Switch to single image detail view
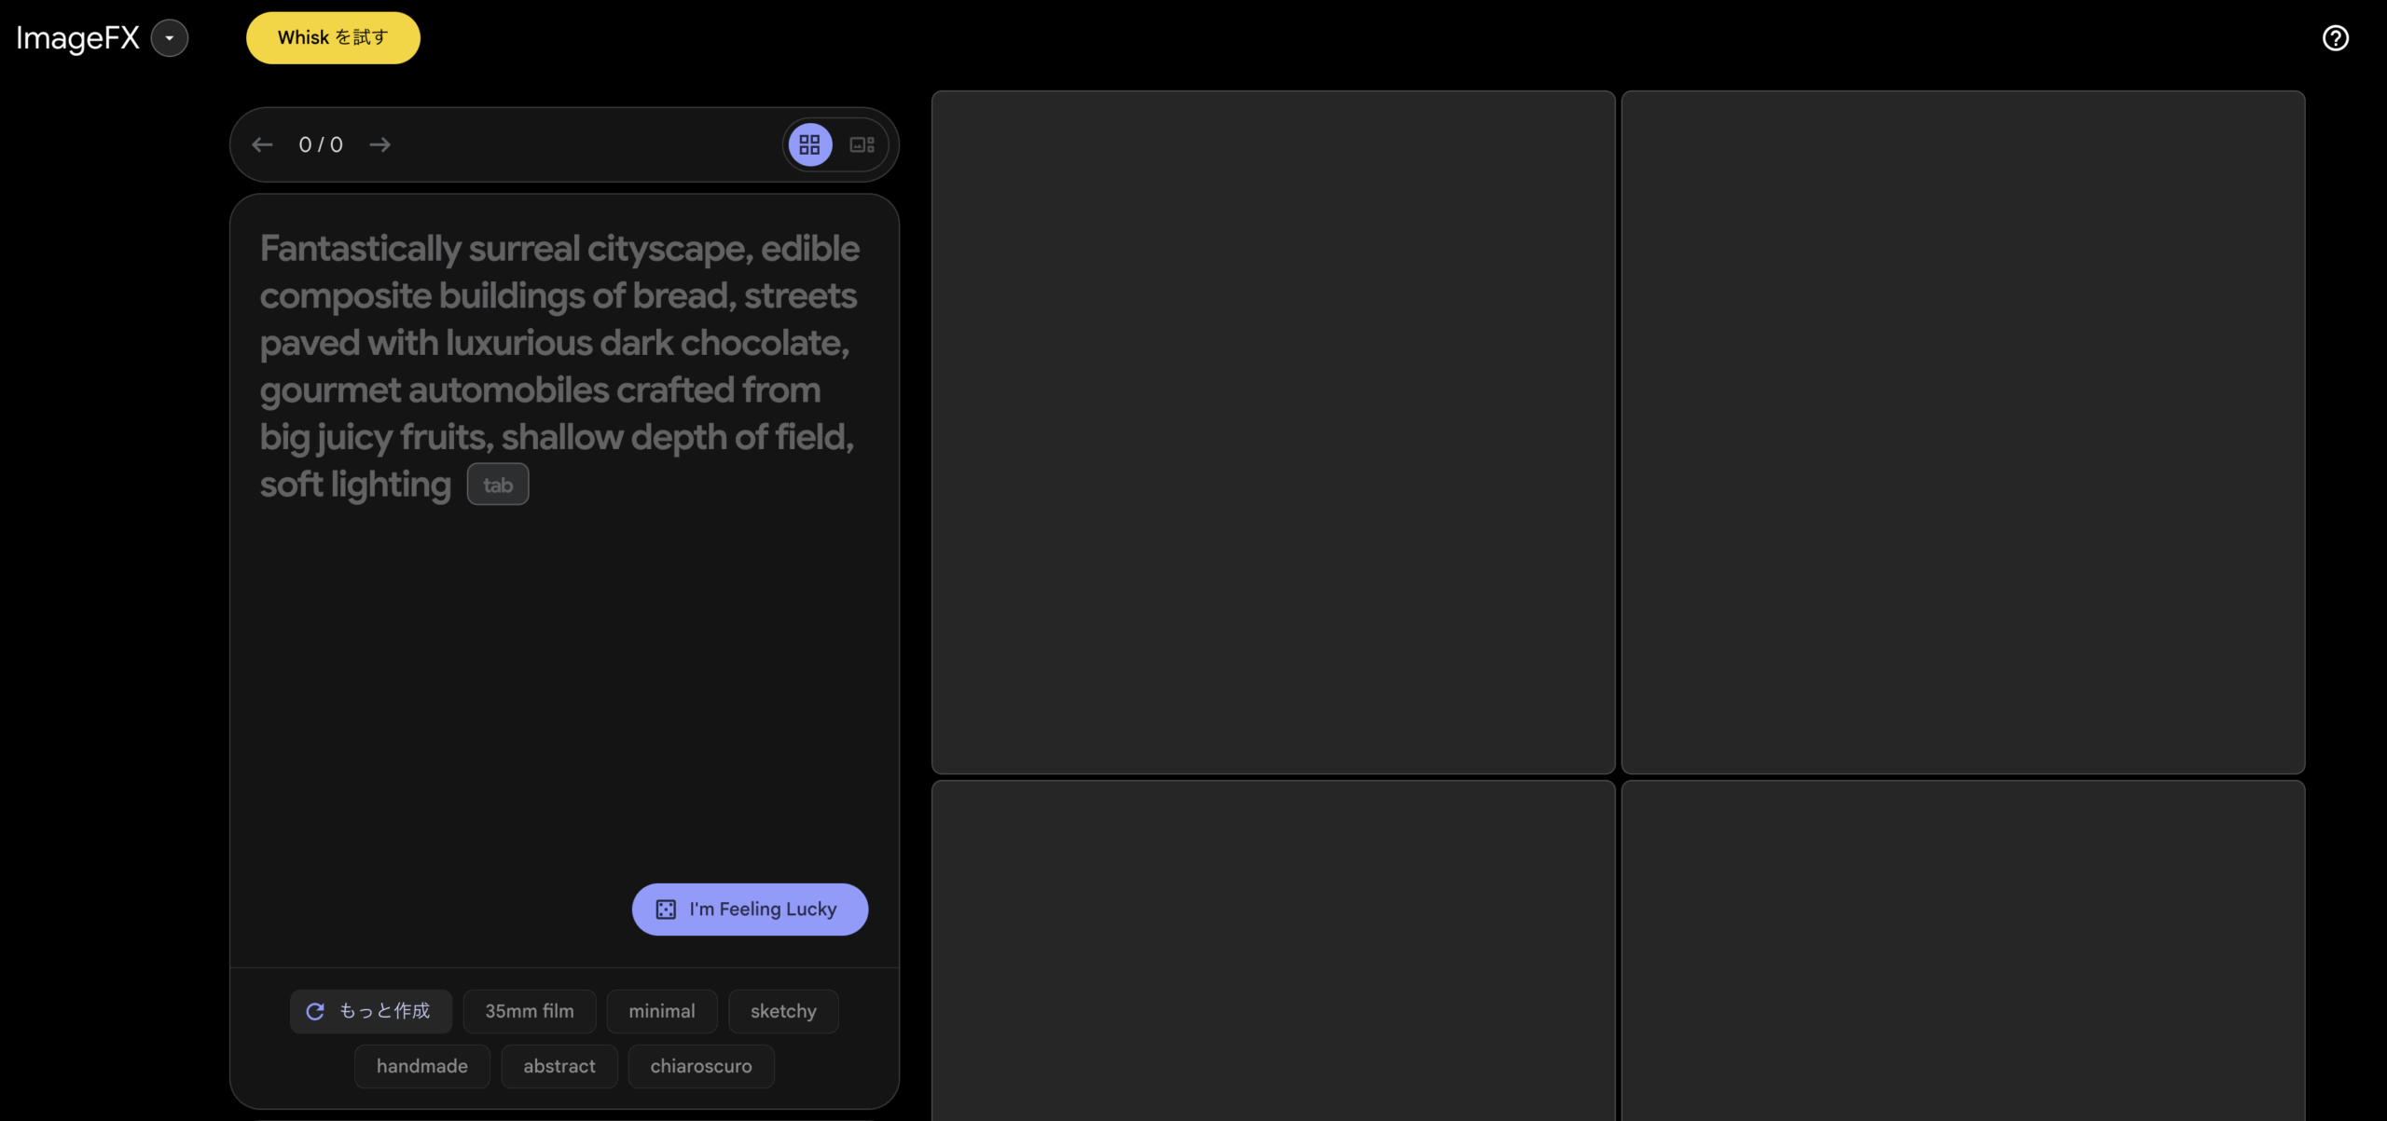This screenshot has width=2387, height=1121. click(x=862, y=144)
